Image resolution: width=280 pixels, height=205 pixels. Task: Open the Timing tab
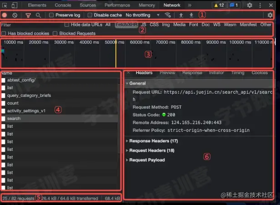tap(238, 73)
